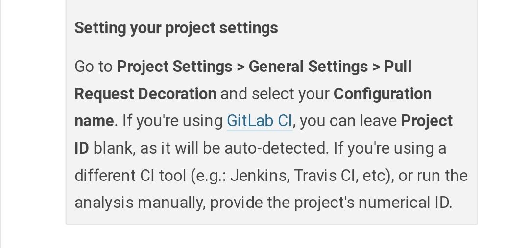
Task: Click the words 'and select your'
Action: pos(275,94)
